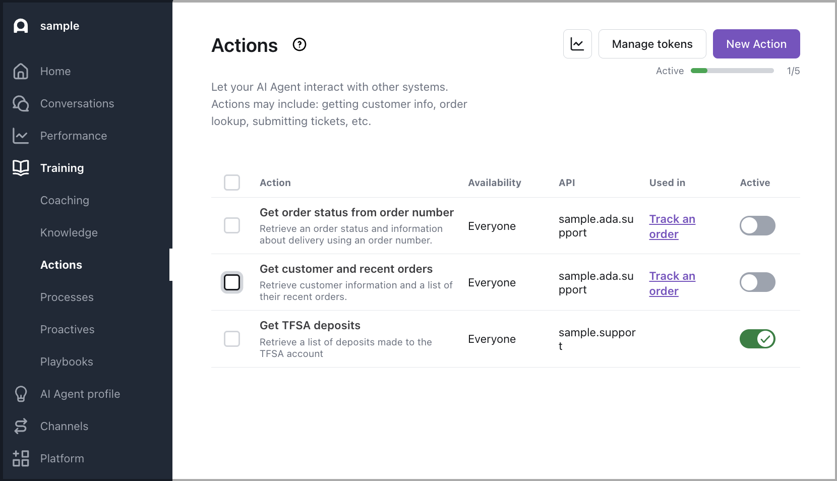
Task: Go to the Processes section
Action: pyautogui.click(x=67, y=297)
